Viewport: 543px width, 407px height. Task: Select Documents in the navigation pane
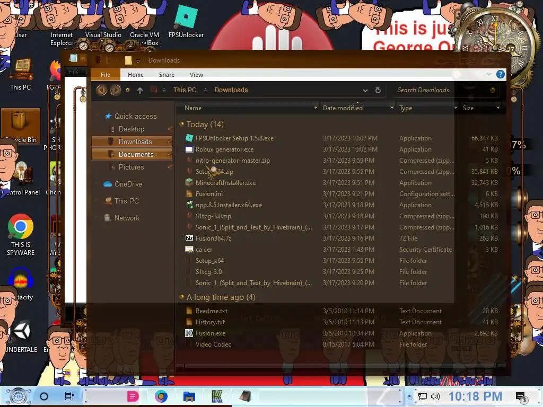(132, 154)
